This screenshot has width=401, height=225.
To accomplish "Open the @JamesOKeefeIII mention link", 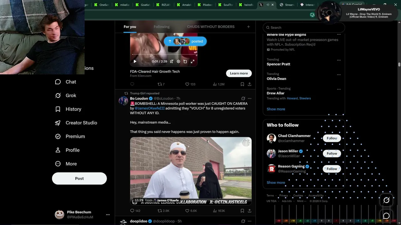I will click(x=149, y=108).
